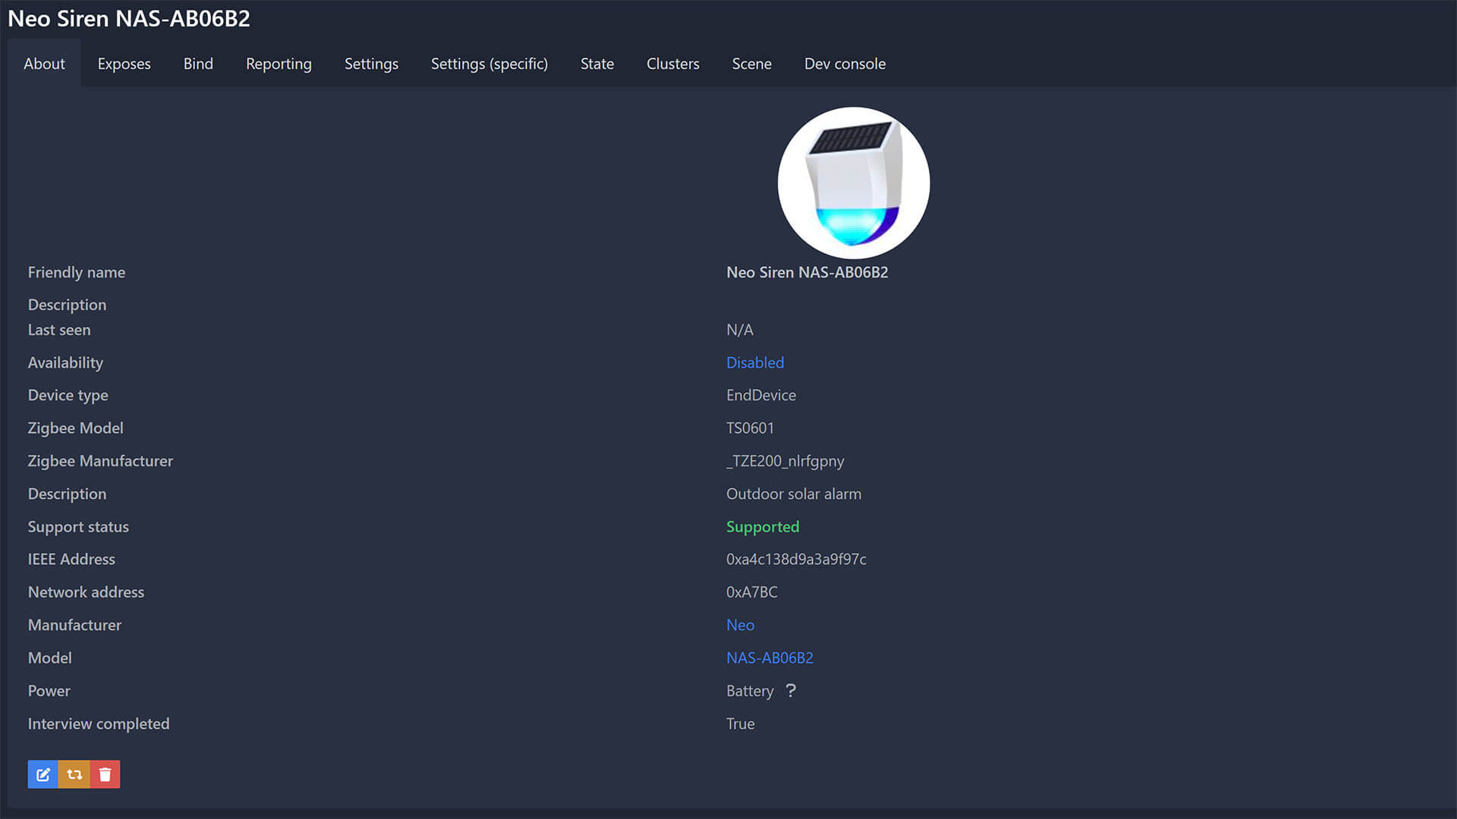Switch to the Scene tab
This screenshot has width=1457, height=819.
pyautogui.click(x=751, y=64)
